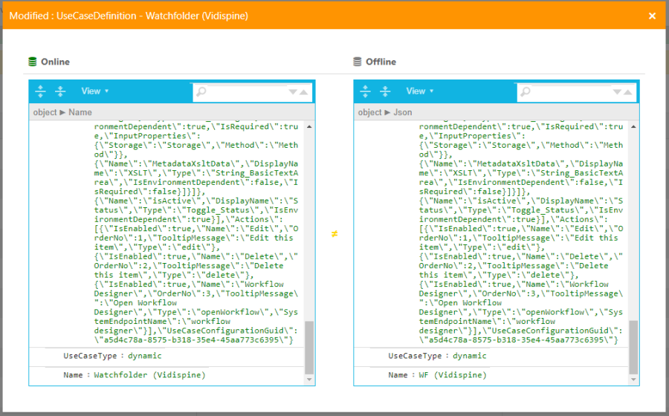Viewport: 669px width, 416px height.
Task: Select 'Json' breadcrumb in Offline panel
Action: pyautogui.click(x=402, y=113)
